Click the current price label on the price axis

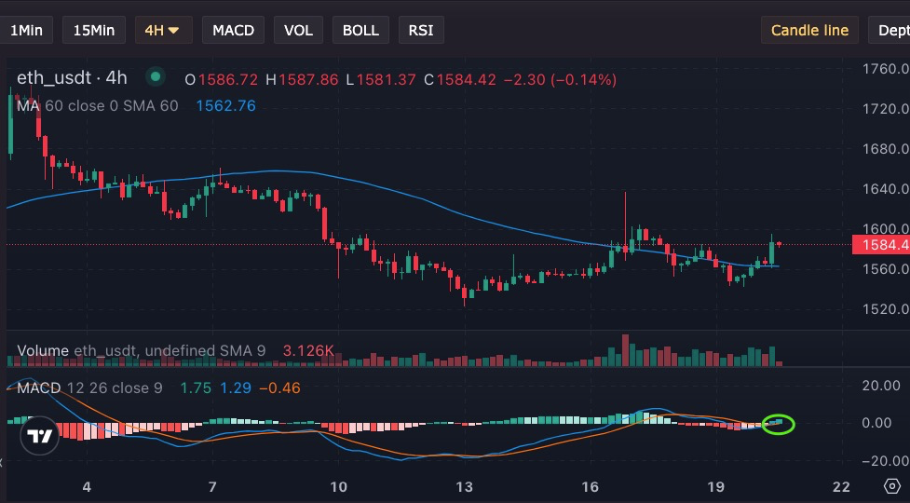[881, 245]
